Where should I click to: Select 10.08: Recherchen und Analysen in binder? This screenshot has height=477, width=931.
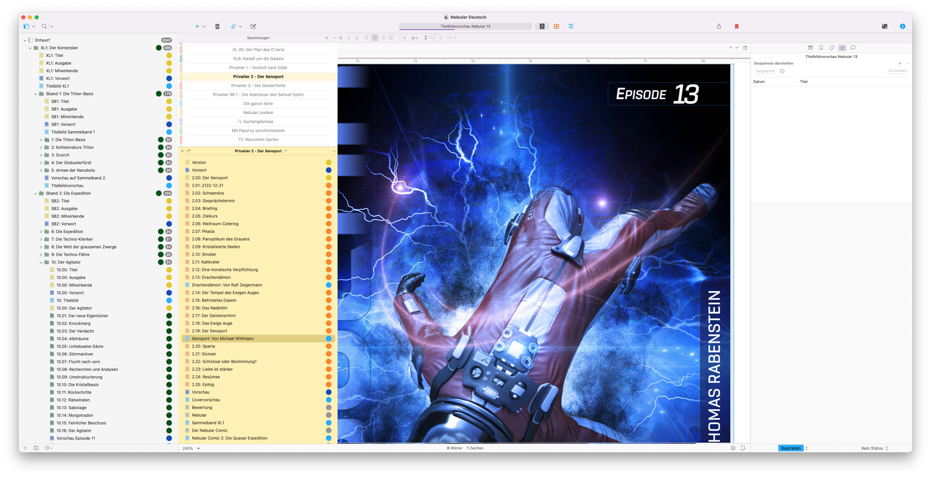pos(98,369)
